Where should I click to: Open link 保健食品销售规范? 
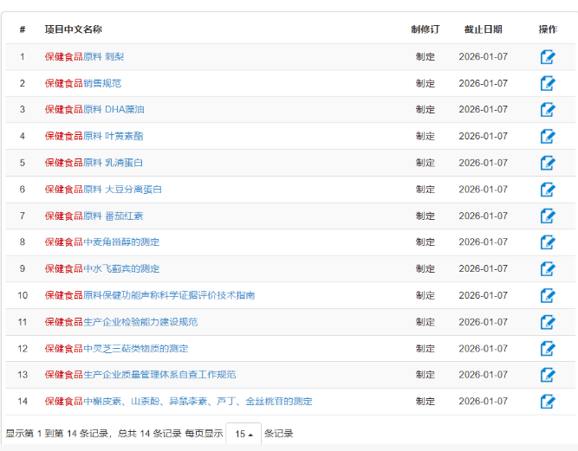[83, 83]
